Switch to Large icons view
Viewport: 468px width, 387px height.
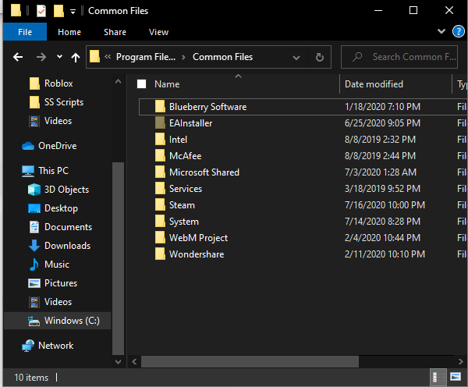pyautogui.click(x=456, y=377)
